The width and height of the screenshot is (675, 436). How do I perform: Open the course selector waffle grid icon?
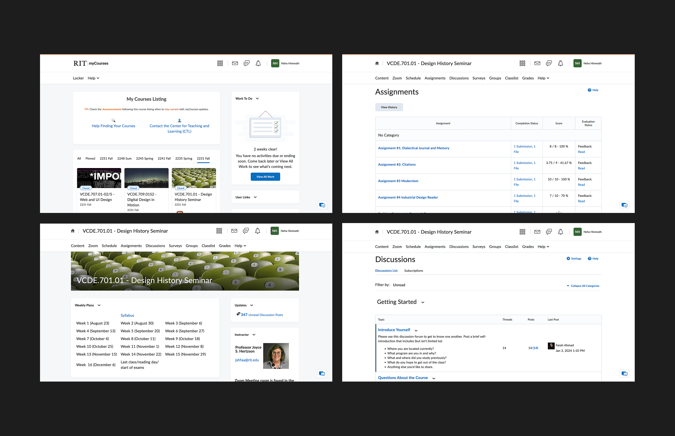tap(220, 63)
